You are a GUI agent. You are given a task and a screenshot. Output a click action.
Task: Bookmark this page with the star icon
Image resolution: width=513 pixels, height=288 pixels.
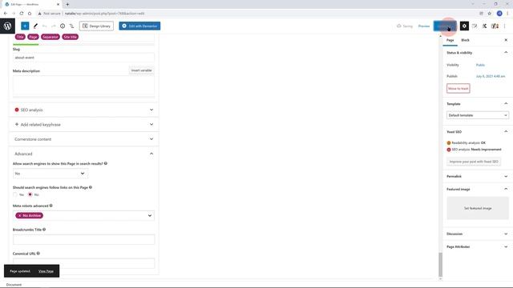click(490, 14)
